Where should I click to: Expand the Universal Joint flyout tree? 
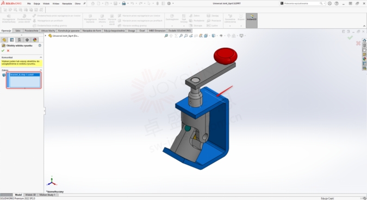tap(46, 36)
